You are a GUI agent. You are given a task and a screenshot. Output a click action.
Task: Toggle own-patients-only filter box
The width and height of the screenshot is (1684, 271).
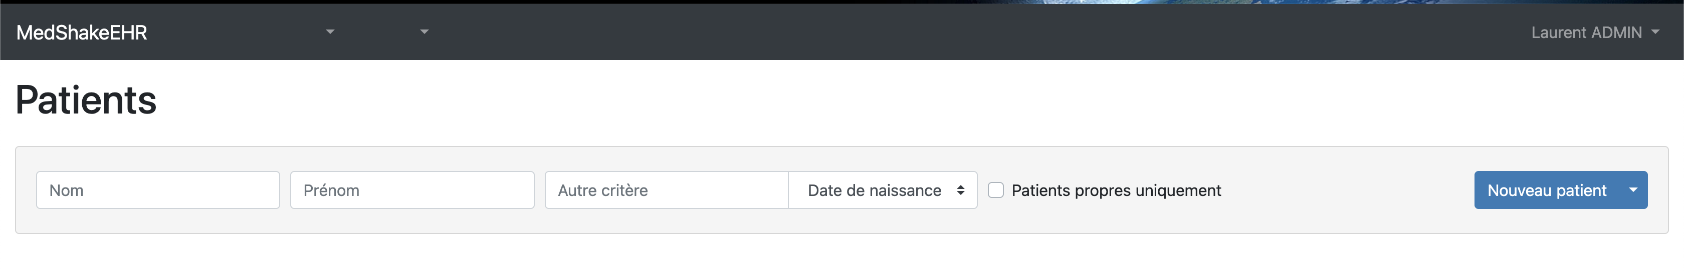[x=996, y=190]
